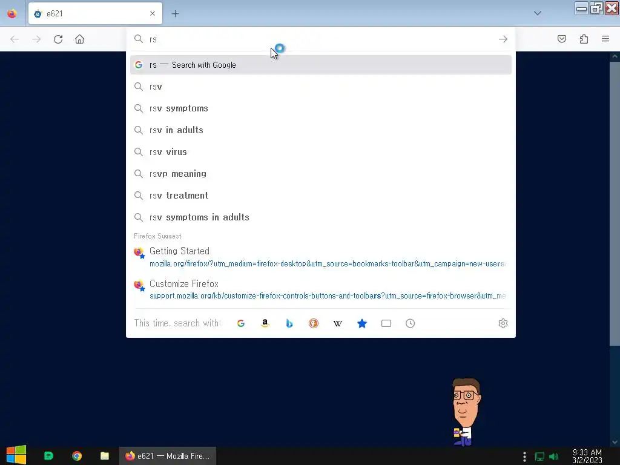Open the Save to Pocket icon
Screen dimensions: 620x465
coord(562,39)
